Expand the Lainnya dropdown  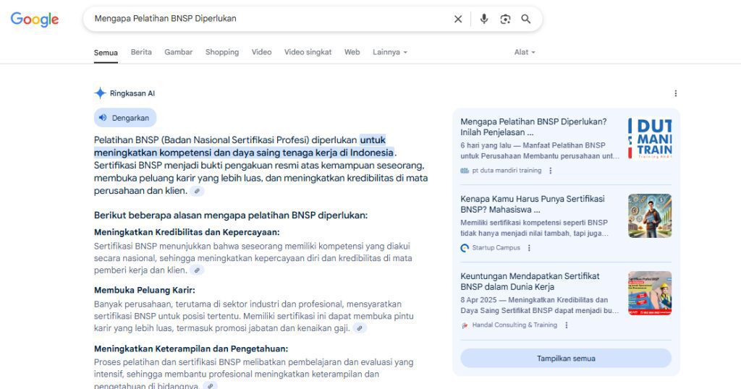coord(390,52)
